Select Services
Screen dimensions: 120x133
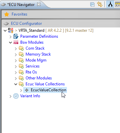click(x=32, y=66)
